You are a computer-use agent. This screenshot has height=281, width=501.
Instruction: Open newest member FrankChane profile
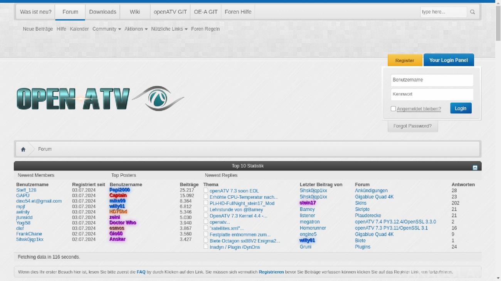(29, 234)
